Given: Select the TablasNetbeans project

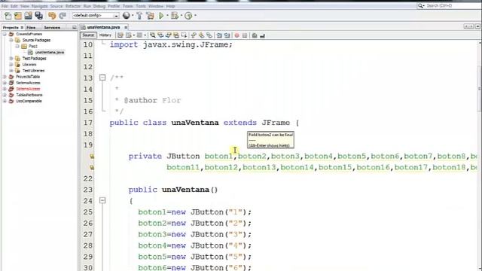Looking at the screenshot, I should click(29, 95).
